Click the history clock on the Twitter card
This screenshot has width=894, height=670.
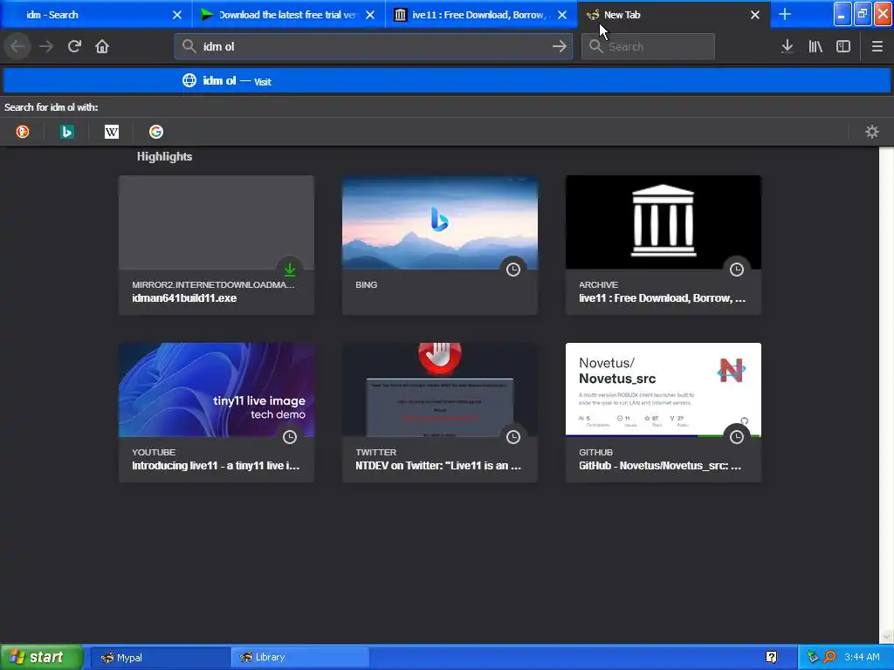point(513,436)
